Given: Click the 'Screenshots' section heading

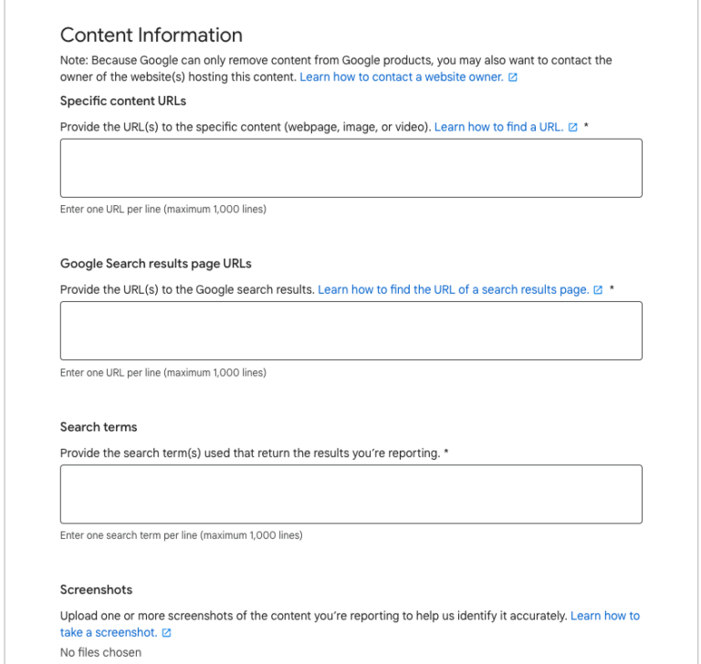Looking at the screenshot, I should (x=96, y=590).
